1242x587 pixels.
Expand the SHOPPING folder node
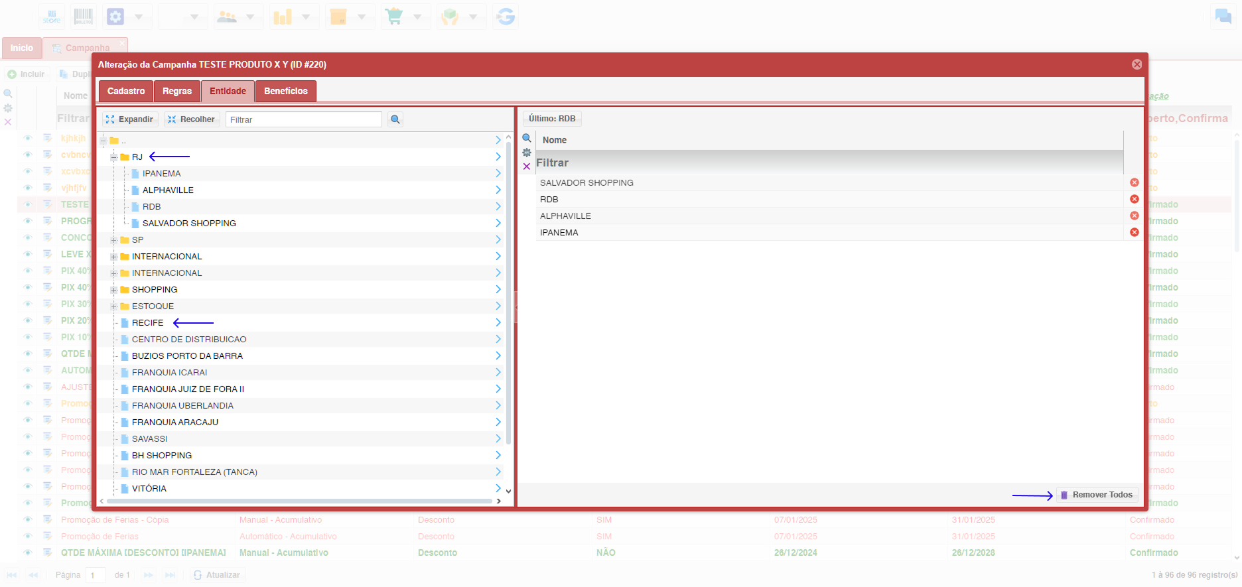[x=114, y=290]
